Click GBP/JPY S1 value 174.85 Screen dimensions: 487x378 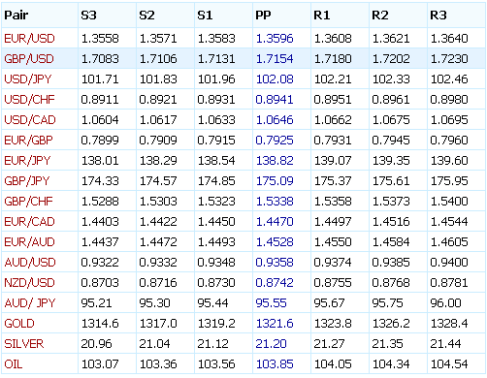coord(216,181)
